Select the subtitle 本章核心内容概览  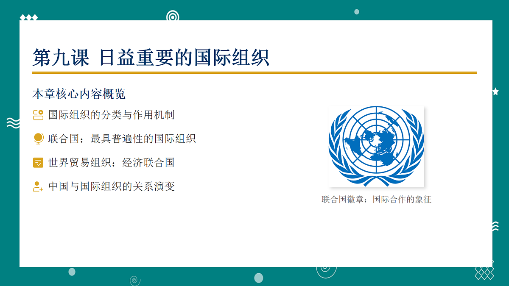click(x=79, y=94)
